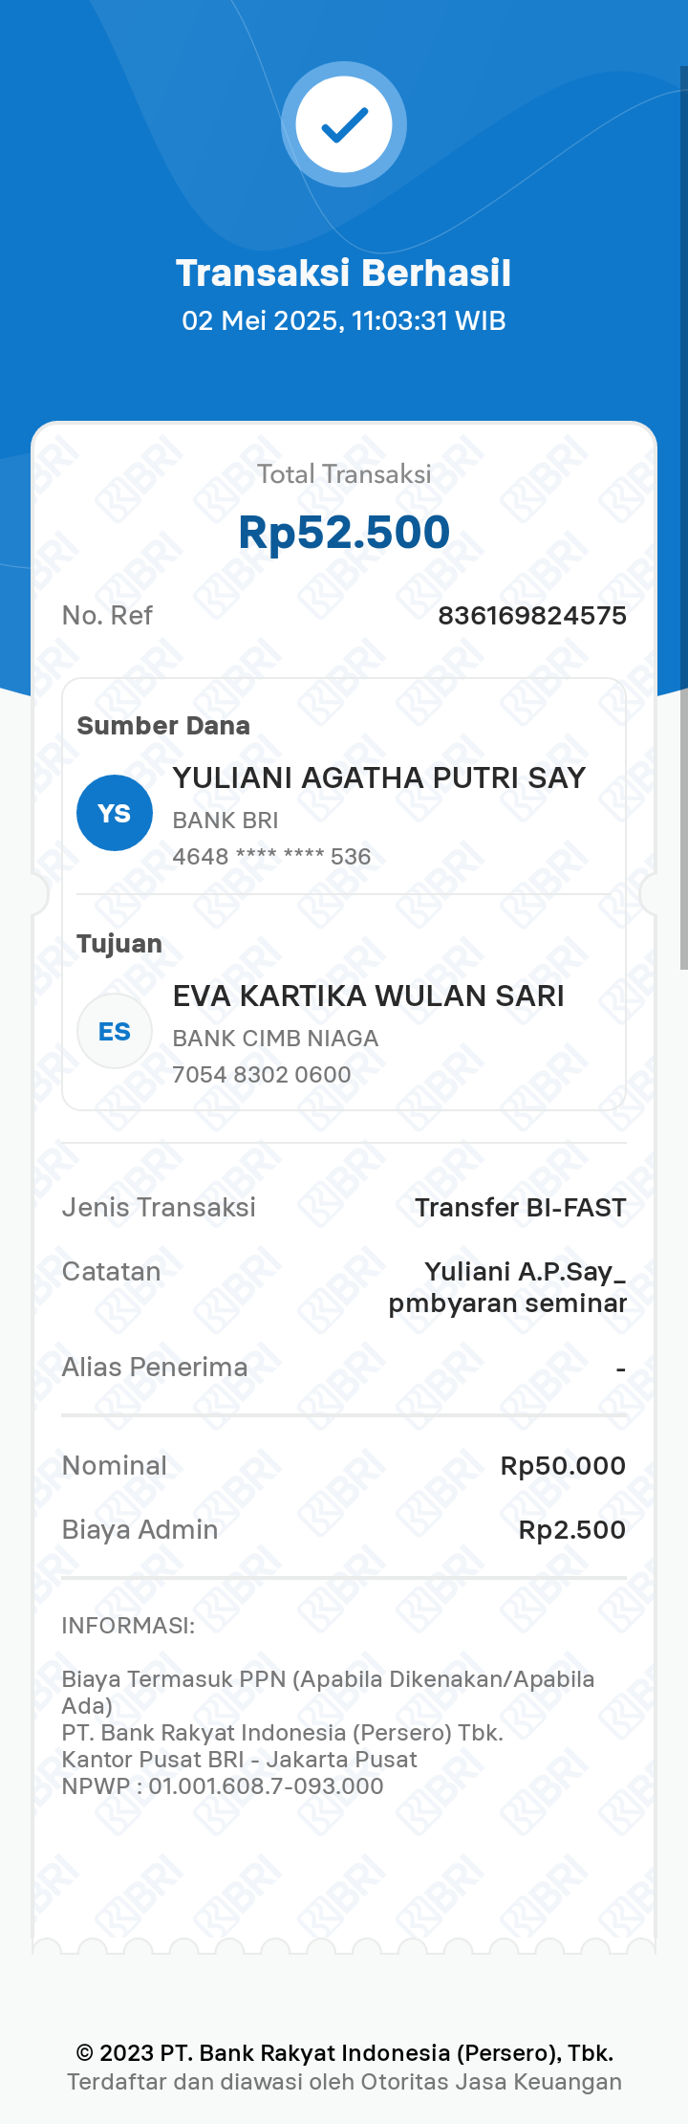Click the ES recipient avatar

coord(115,1031)
